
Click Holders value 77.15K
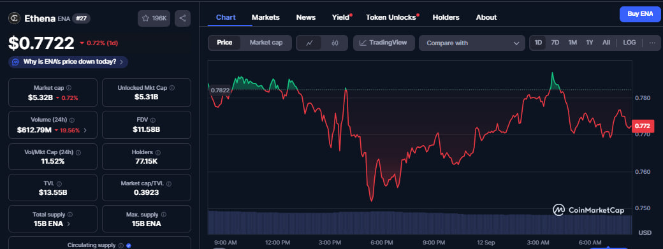click(x=146, y=162)
